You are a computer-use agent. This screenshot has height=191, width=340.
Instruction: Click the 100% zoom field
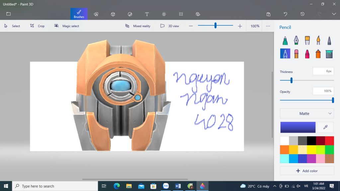(x=255, y=26)
